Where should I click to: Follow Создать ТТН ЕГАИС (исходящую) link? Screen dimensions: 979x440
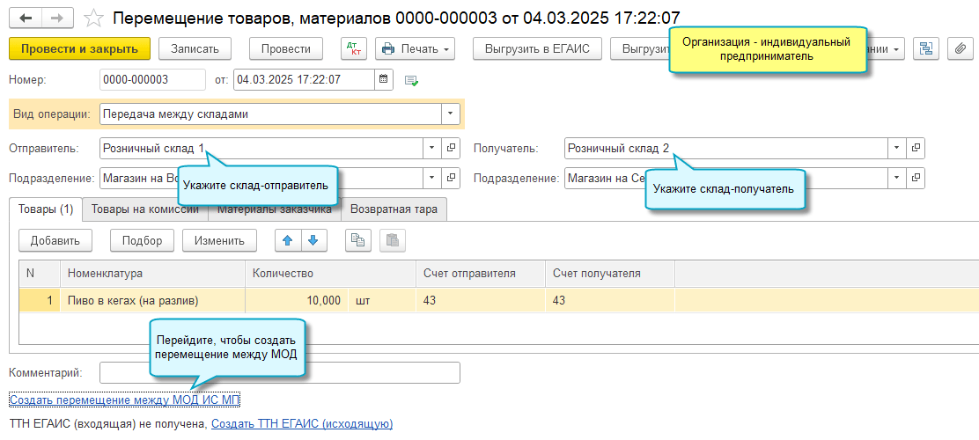(302, 424)
